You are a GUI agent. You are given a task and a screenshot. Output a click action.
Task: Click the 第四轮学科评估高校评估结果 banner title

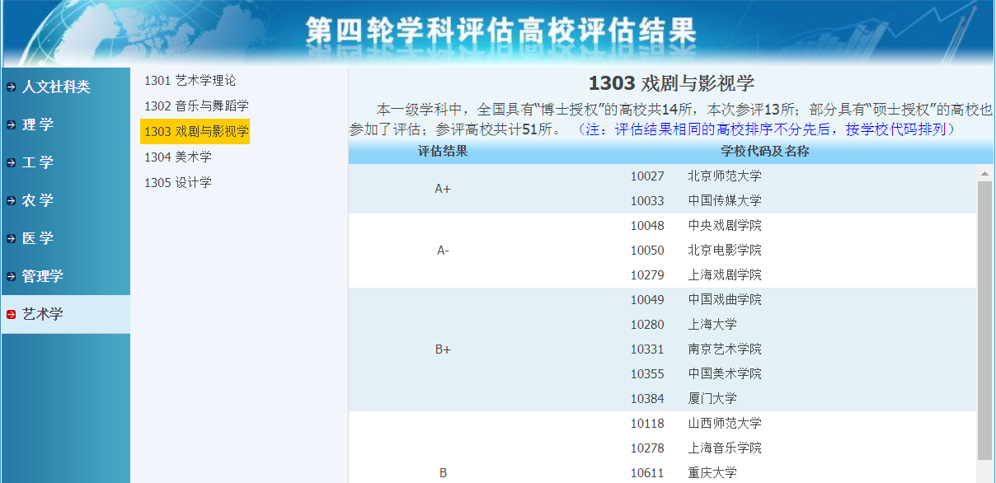click(x=501, y=30)
